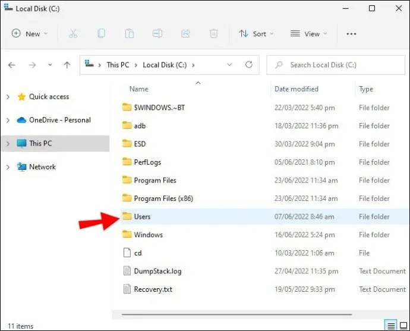Go back with the left arrow
Viewport: 410px width, 331px height.
(12, 65)
